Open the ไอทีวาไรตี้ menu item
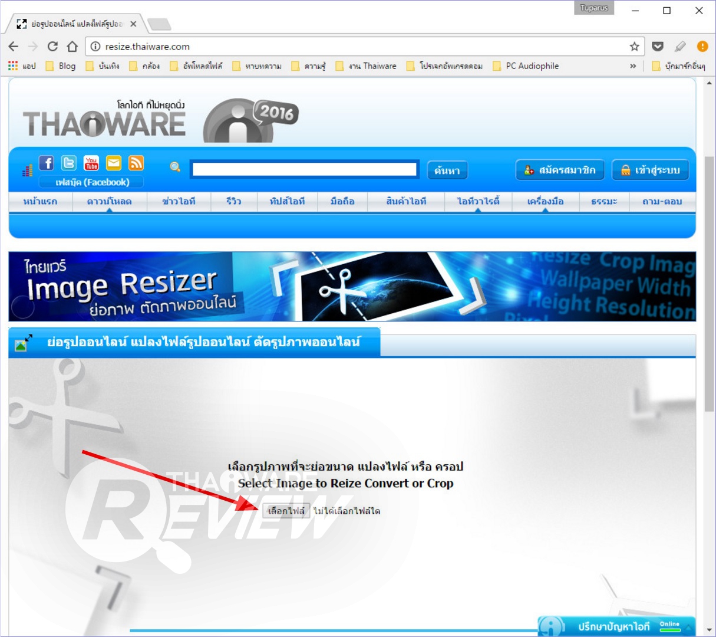This screenshot has width=716, height=637. [478, 201]
